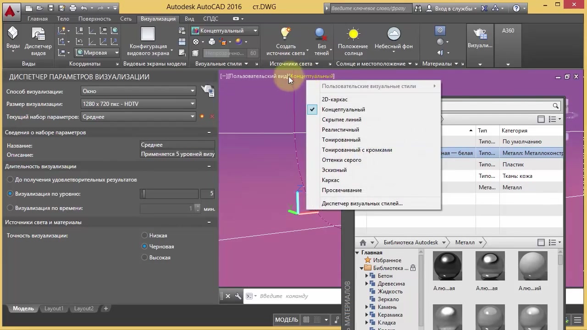Click ribbon search keyword input field
This screenshot has width=587, height=330.
[371, 8]
